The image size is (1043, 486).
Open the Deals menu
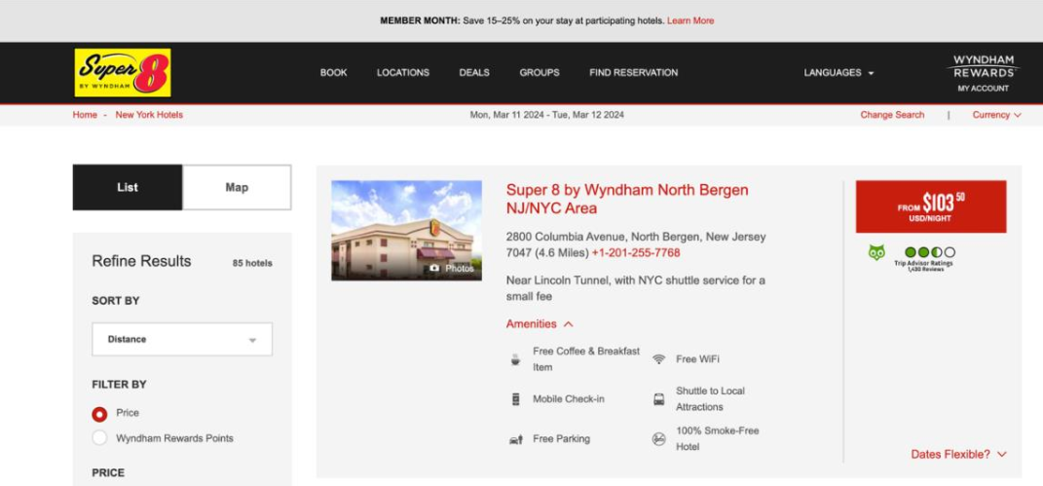474,72
